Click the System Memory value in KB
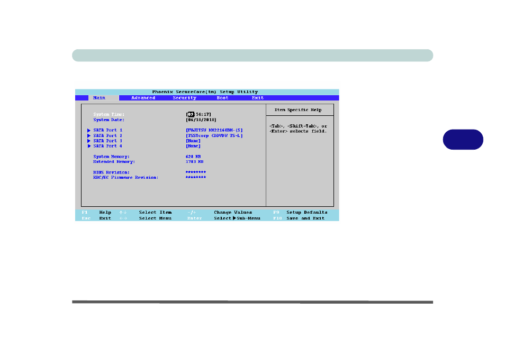Screen dimensions: 505x356 pyautogui.click(x=193, y=157)
